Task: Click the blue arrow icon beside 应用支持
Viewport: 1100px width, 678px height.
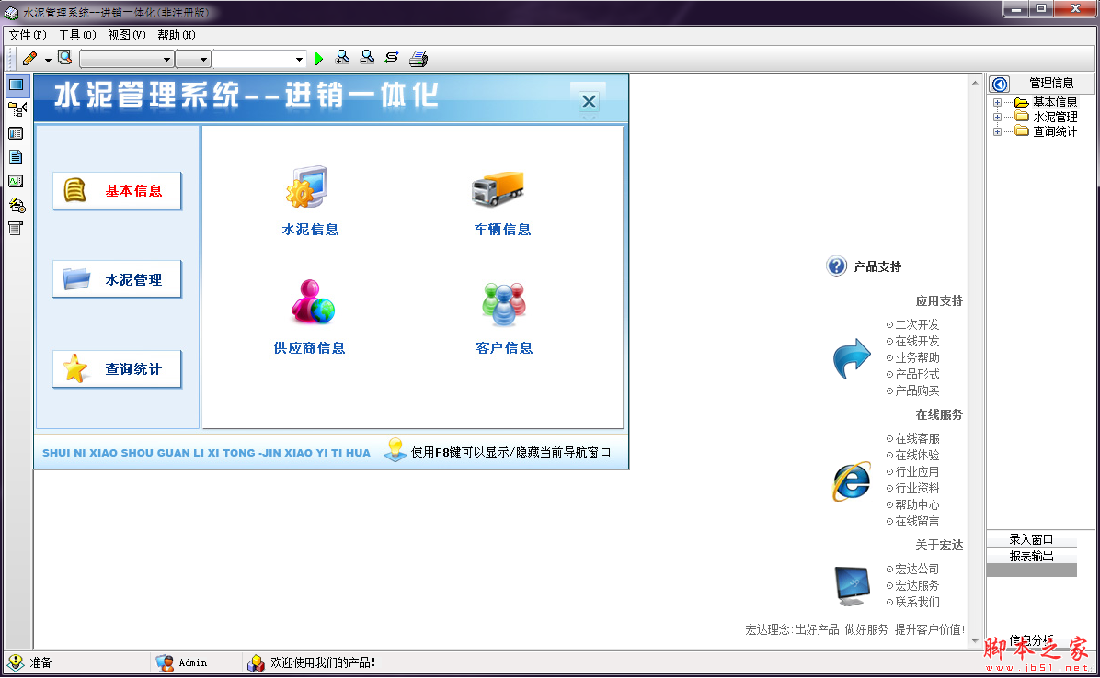Action: 851,358
